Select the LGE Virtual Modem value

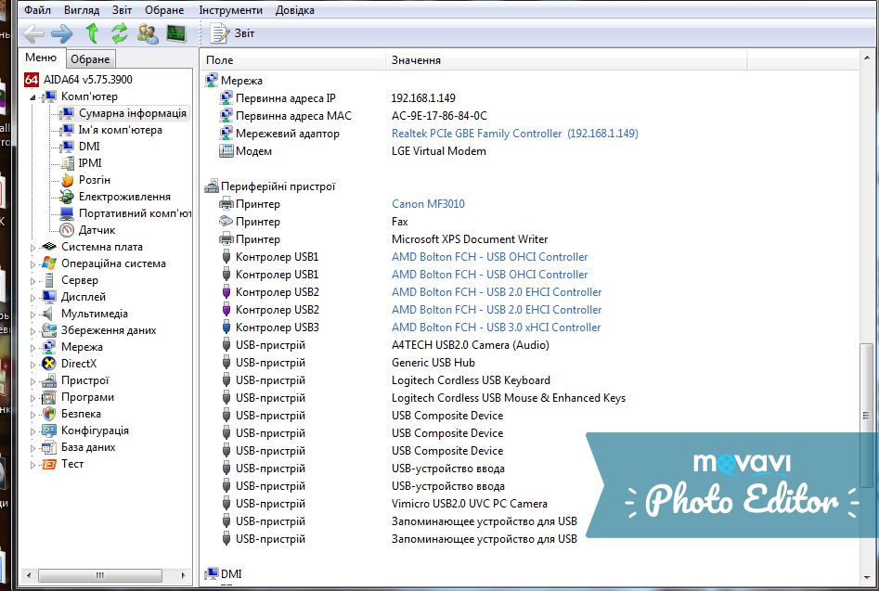tap(439, 151)
